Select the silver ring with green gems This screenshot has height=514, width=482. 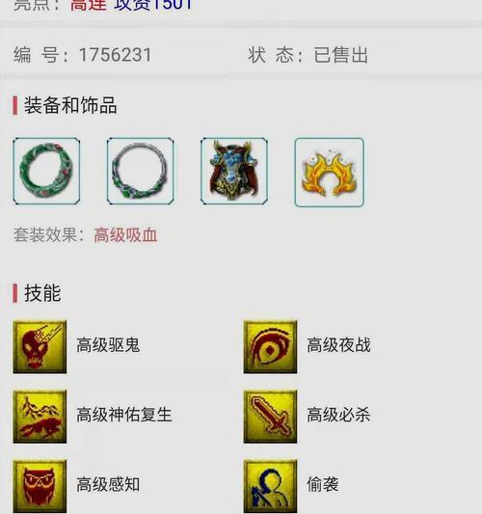point(140,171)
